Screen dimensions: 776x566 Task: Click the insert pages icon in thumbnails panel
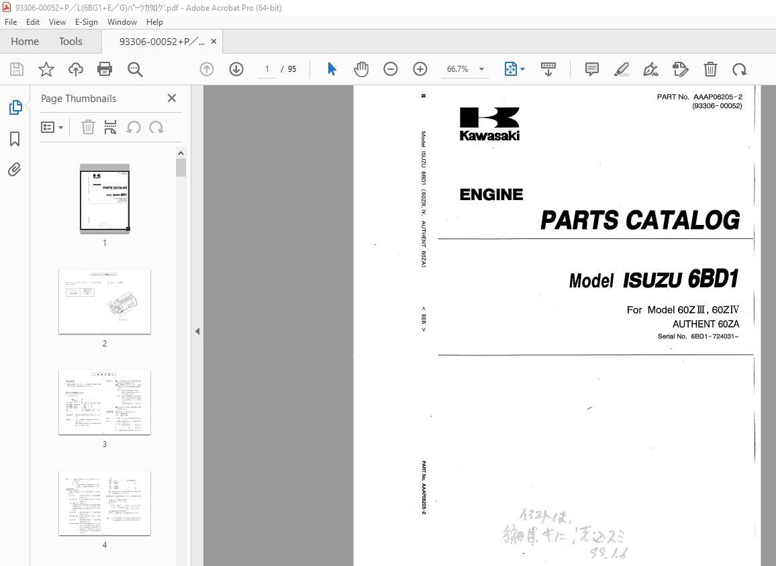point(110,128)
